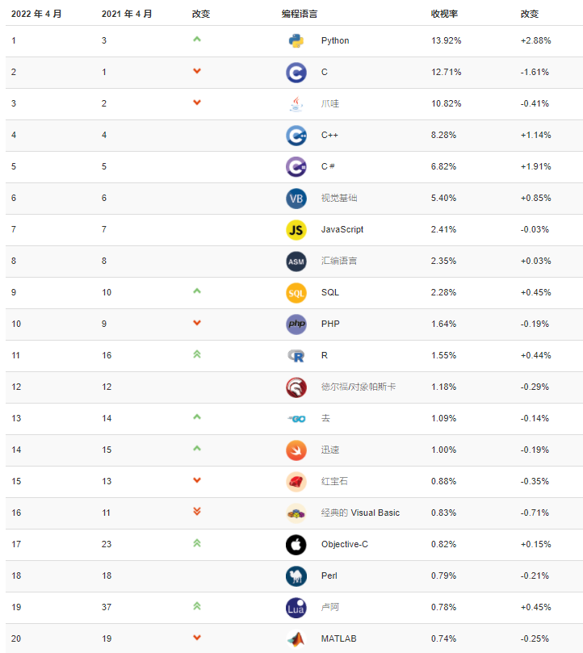Screen dimensions: 583x653
Task: Click the JavaScript language name
Action: click(x=342, y=229)
